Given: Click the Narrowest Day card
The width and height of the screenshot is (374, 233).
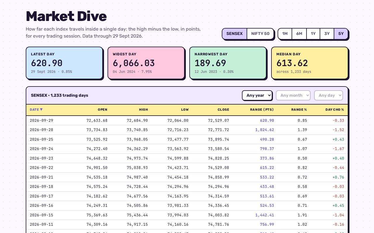Looking at the screenshot, I should tap(228, 63).
